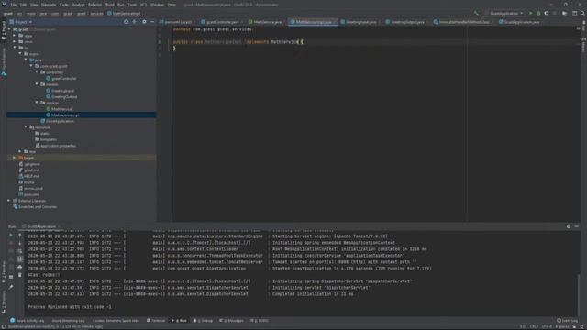Click clear all trash icon in Run panel
The width and height of the screenshot is (587, 330).
[20, 275]
